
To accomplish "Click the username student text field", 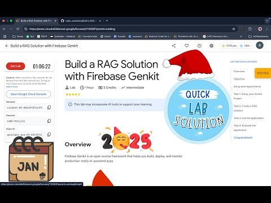I will (x=26, y=108).
